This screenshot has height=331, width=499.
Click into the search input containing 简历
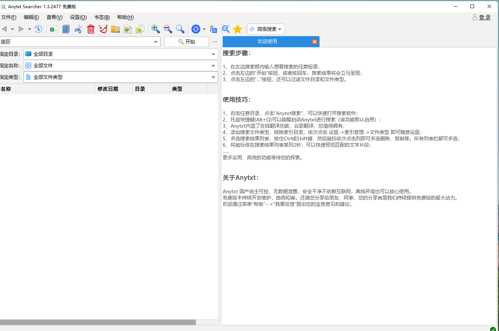[76, 42]
